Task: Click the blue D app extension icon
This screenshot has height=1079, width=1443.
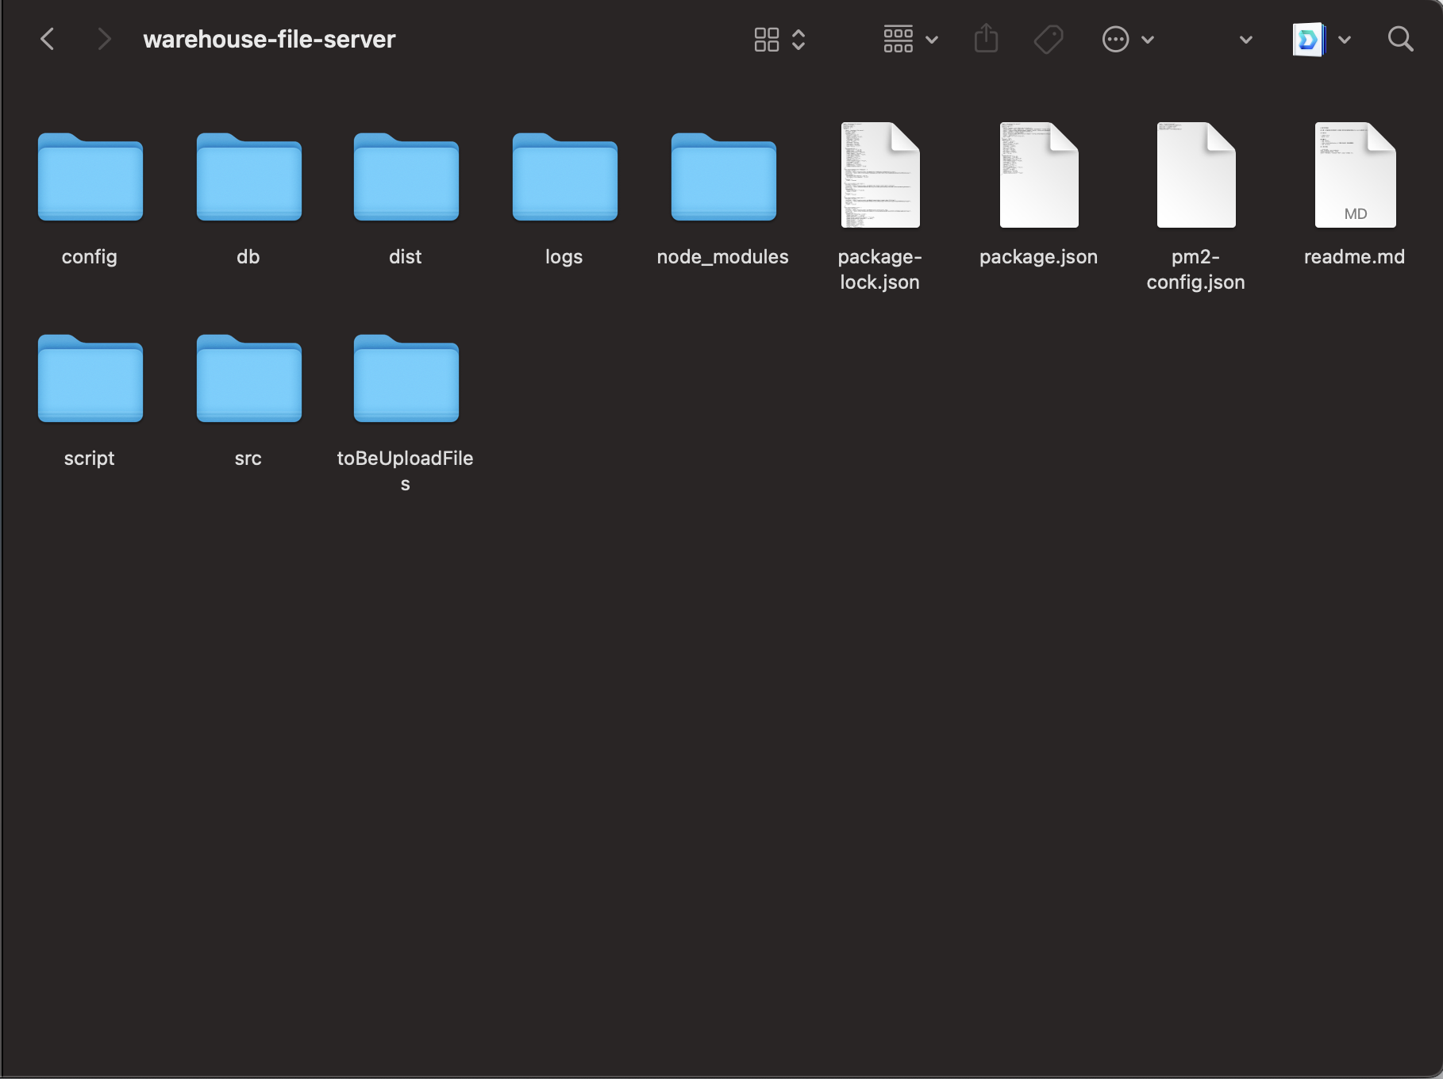Action: 1309,39
